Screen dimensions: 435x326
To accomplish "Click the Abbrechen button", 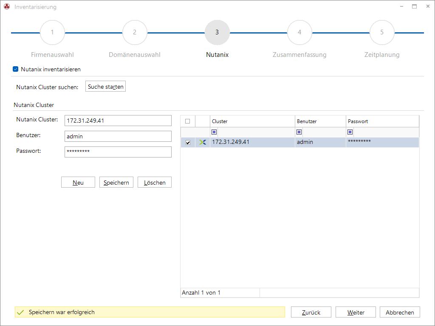I will (400, 312).
